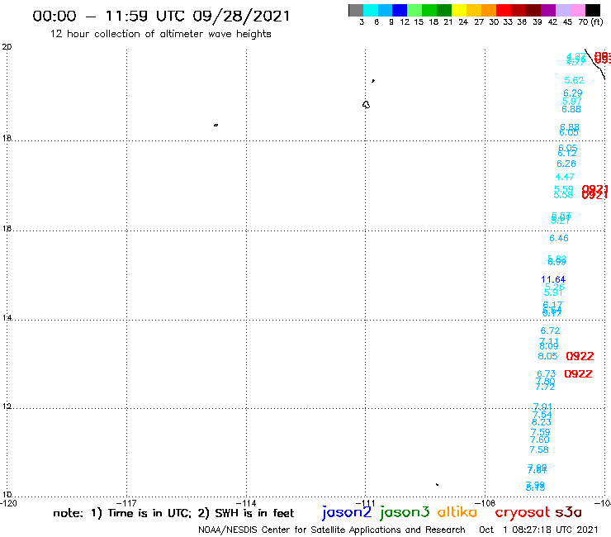The width and height of the screenshot is (611, 537).
Task: Click the latitude 20 axis label
Action: (x=7, y=47)
